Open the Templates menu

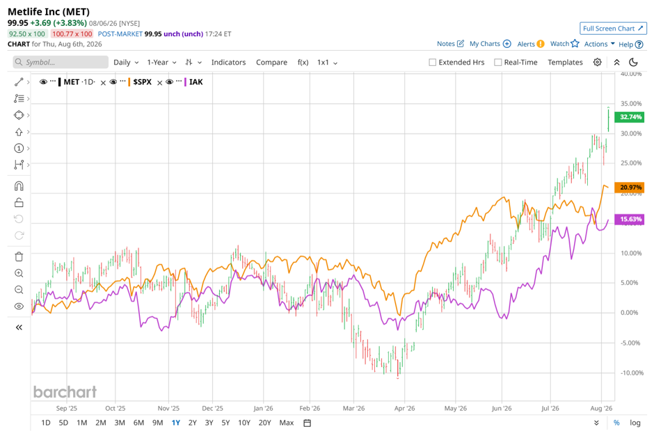point(565,62)
